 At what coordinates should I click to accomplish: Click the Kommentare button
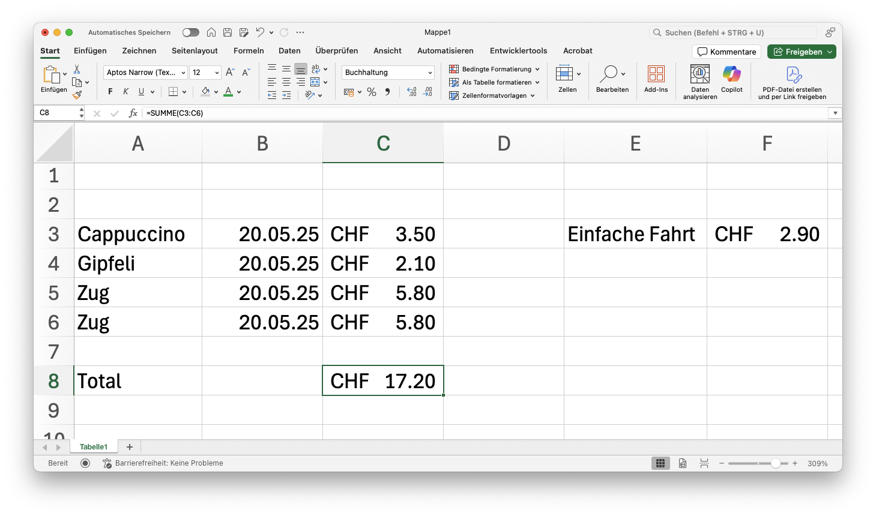click(x=726, y=52)
